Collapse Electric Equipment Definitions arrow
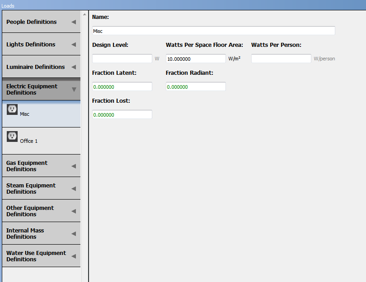Viewport: 366px width, 282px height. click(x=74, y=90)
